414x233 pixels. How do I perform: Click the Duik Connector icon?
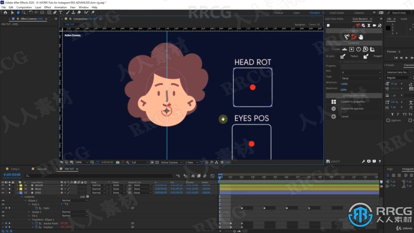pos(354,37)
